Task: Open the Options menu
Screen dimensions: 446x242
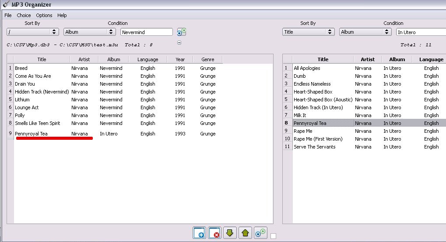Action: 44,15
